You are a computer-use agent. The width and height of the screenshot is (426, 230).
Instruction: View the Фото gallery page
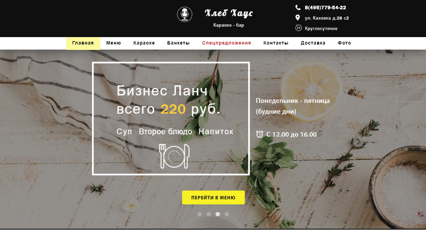coord(344,43)
